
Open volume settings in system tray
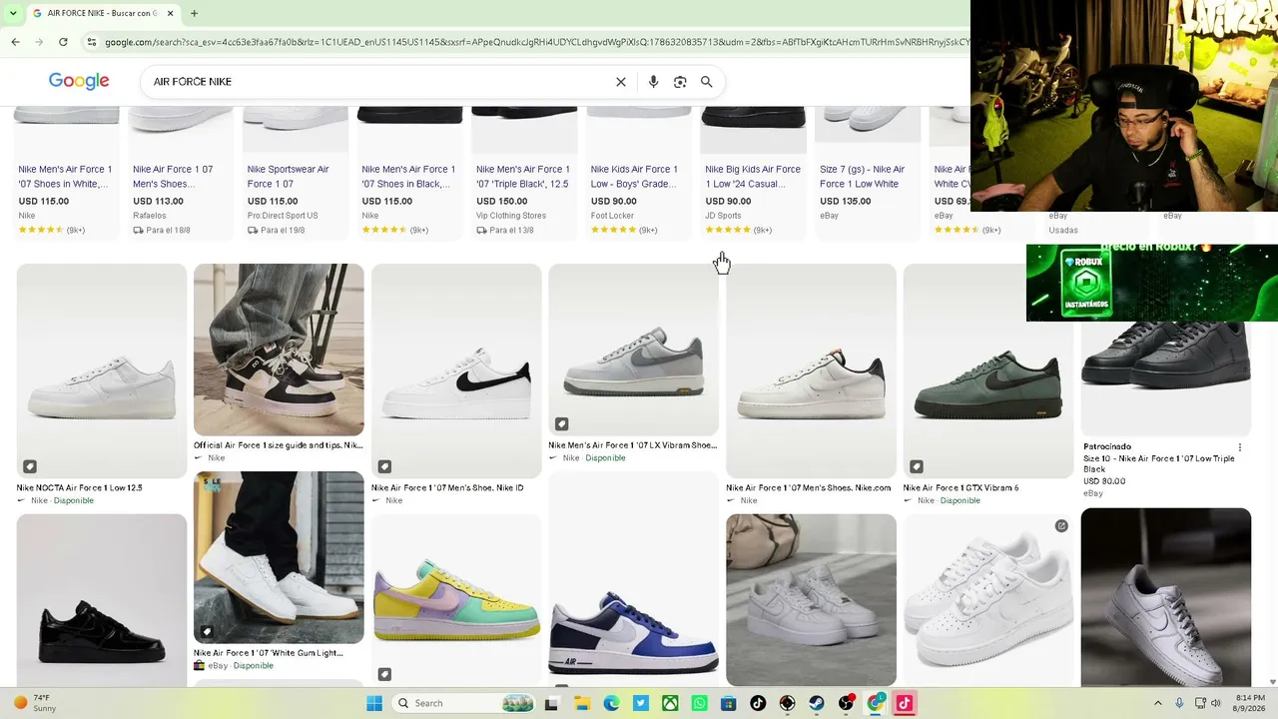[x=1216, y=703]
